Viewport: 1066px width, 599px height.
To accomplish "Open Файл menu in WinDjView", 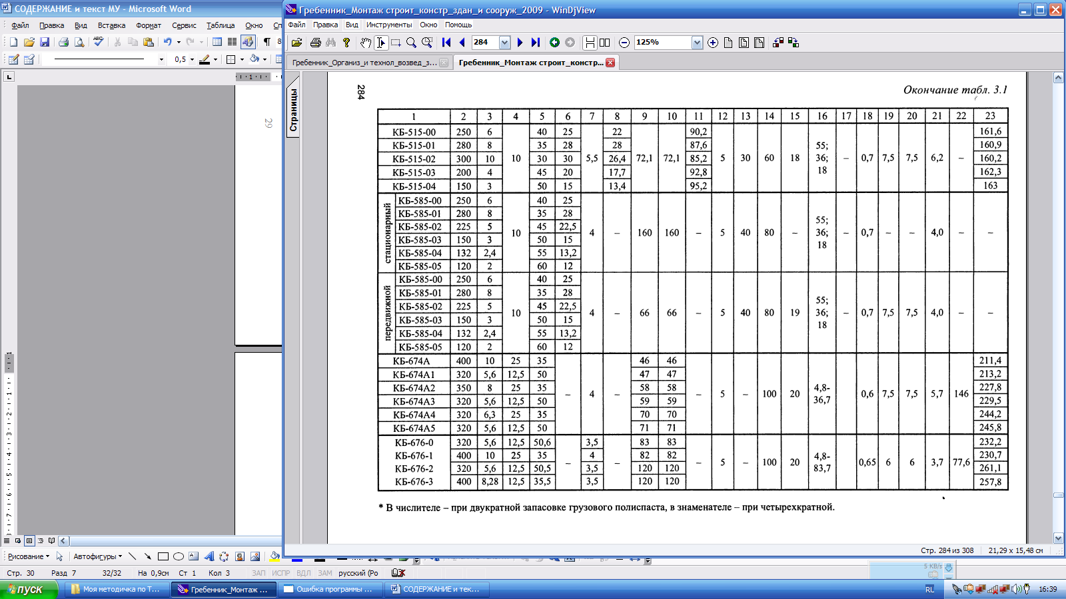I will click(296, 25).
